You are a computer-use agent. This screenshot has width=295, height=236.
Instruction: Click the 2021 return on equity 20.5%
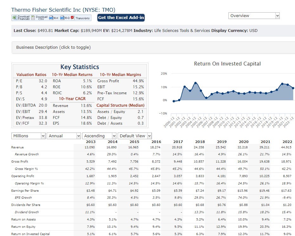[x=265, y=227]
